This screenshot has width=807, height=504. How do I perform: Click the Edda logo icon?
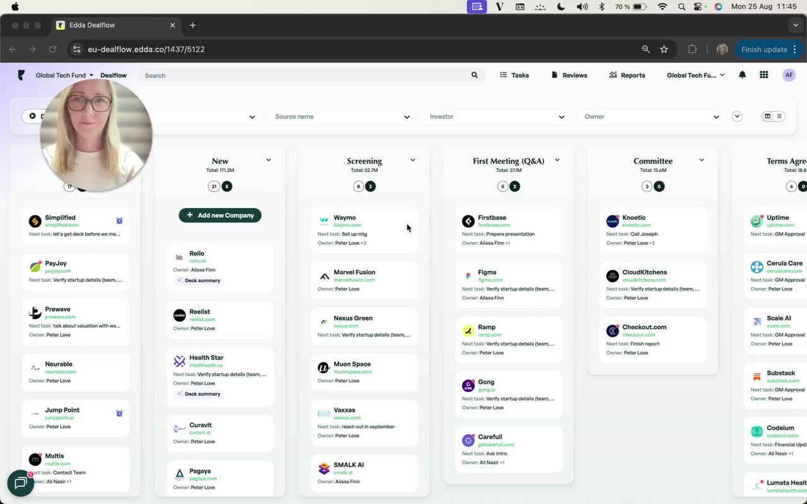tap(21, 75)
